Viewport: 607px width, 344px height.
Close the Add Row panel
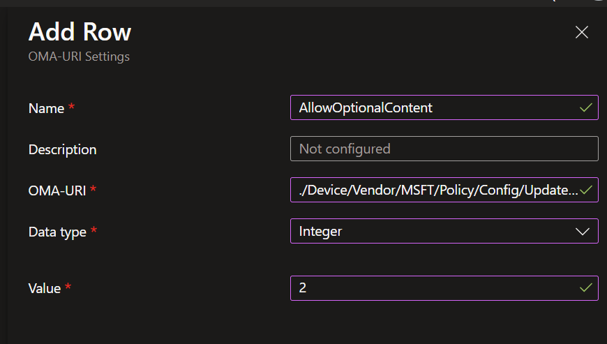click(x=581, y=32)
